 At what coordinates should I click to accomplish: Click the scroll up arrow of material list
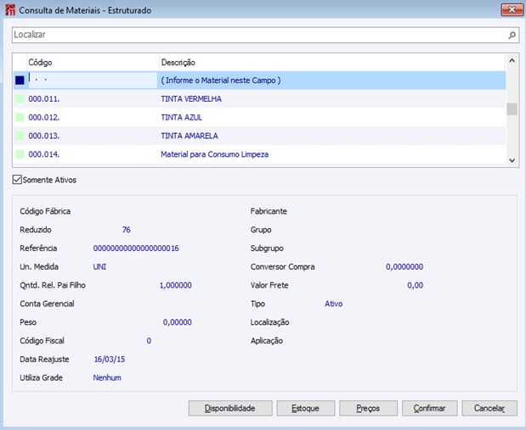pos(512,60)
